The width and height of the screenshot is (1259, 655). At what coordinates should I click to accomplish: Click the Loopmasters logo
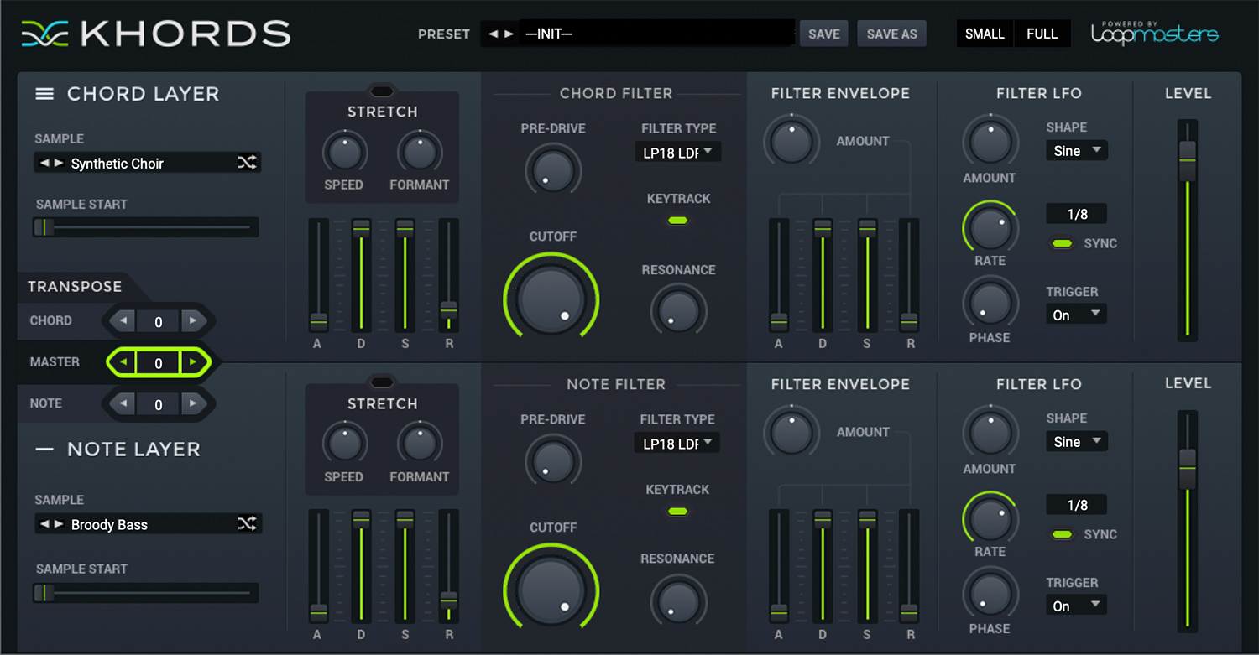(1155, 34)
